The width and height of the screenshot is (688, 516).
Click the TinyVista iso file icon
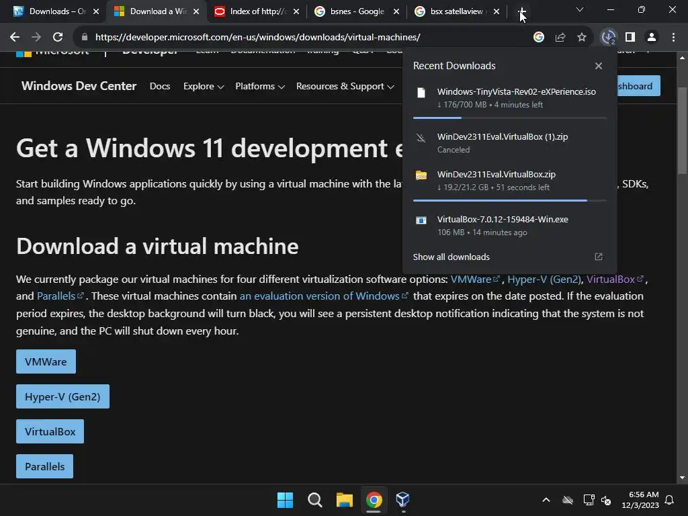coord(421,93)
